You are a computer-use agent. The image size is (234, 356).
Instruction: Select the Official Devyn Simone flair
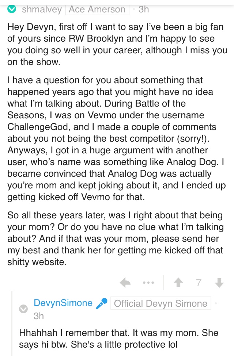click(x=161, y=303)
